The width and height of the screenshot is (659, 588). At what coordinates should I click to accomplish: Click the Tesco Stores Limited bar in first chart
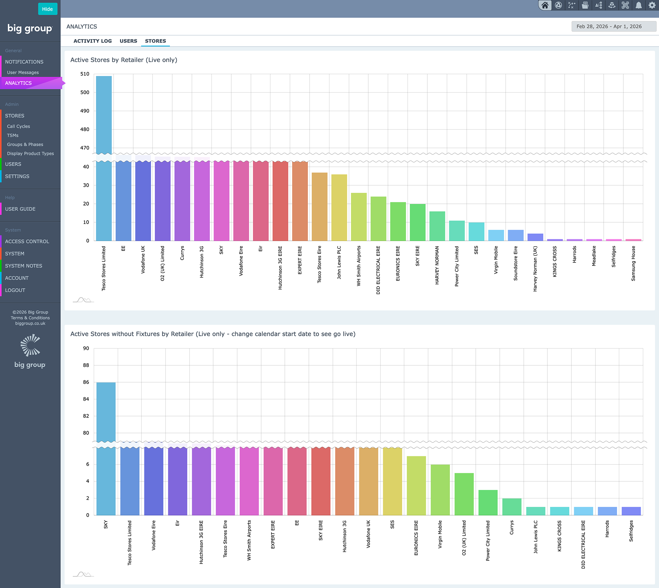[104, 158]
